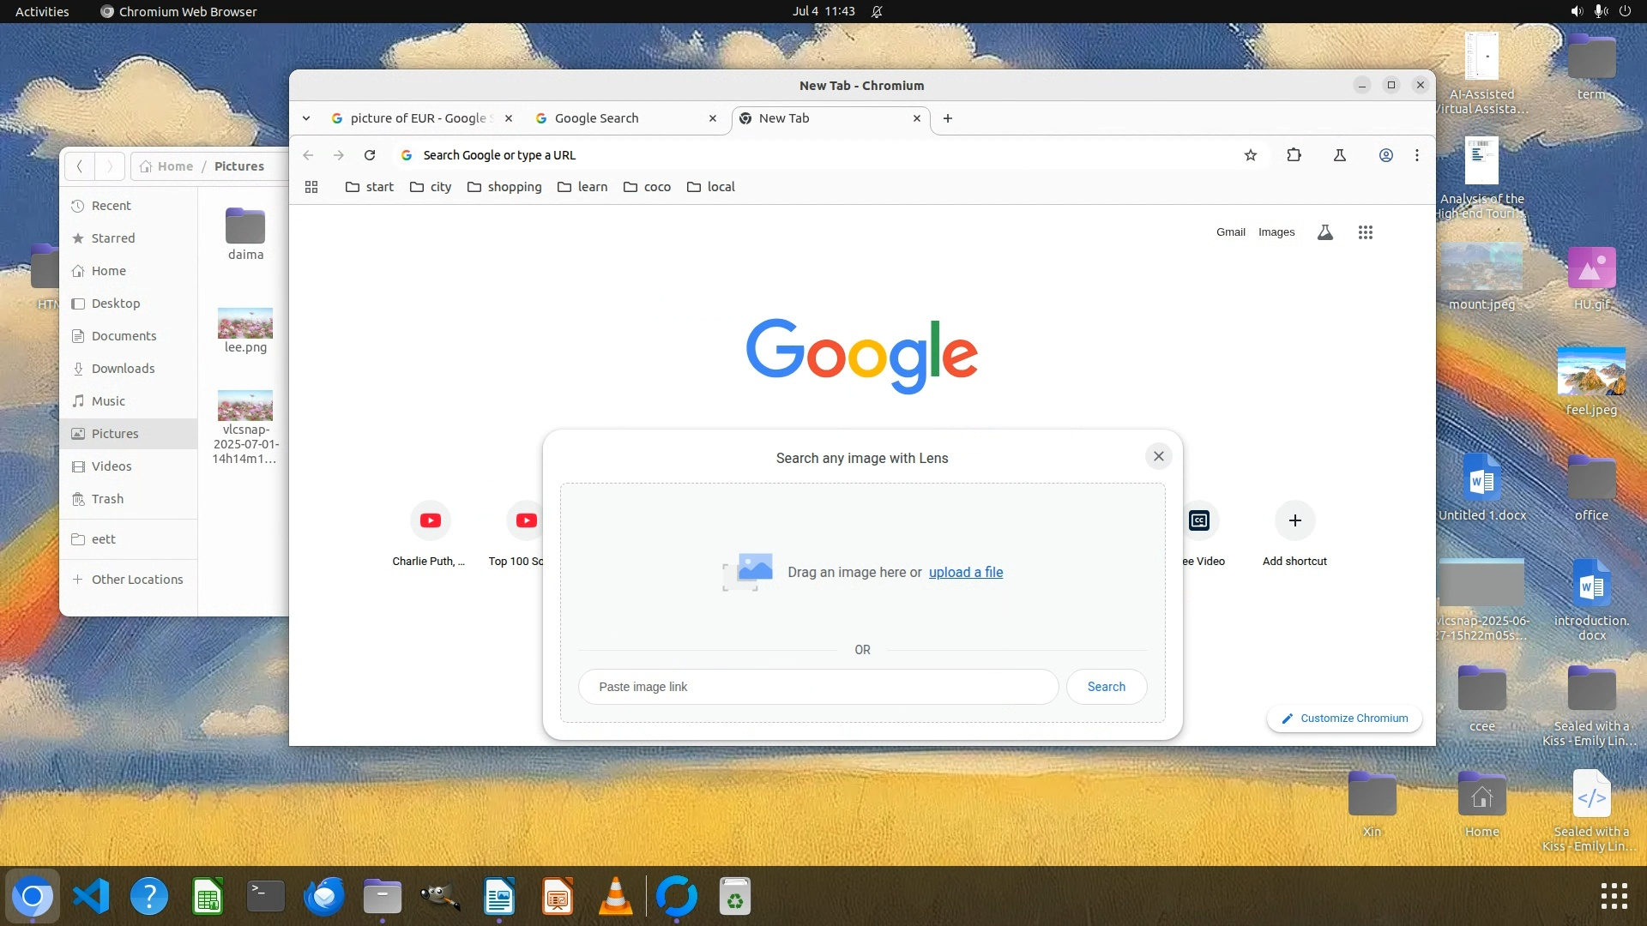Screen dimensions: 1647x926
Task: Open Chromium three-dot menu
Action: click(1417, 155)
